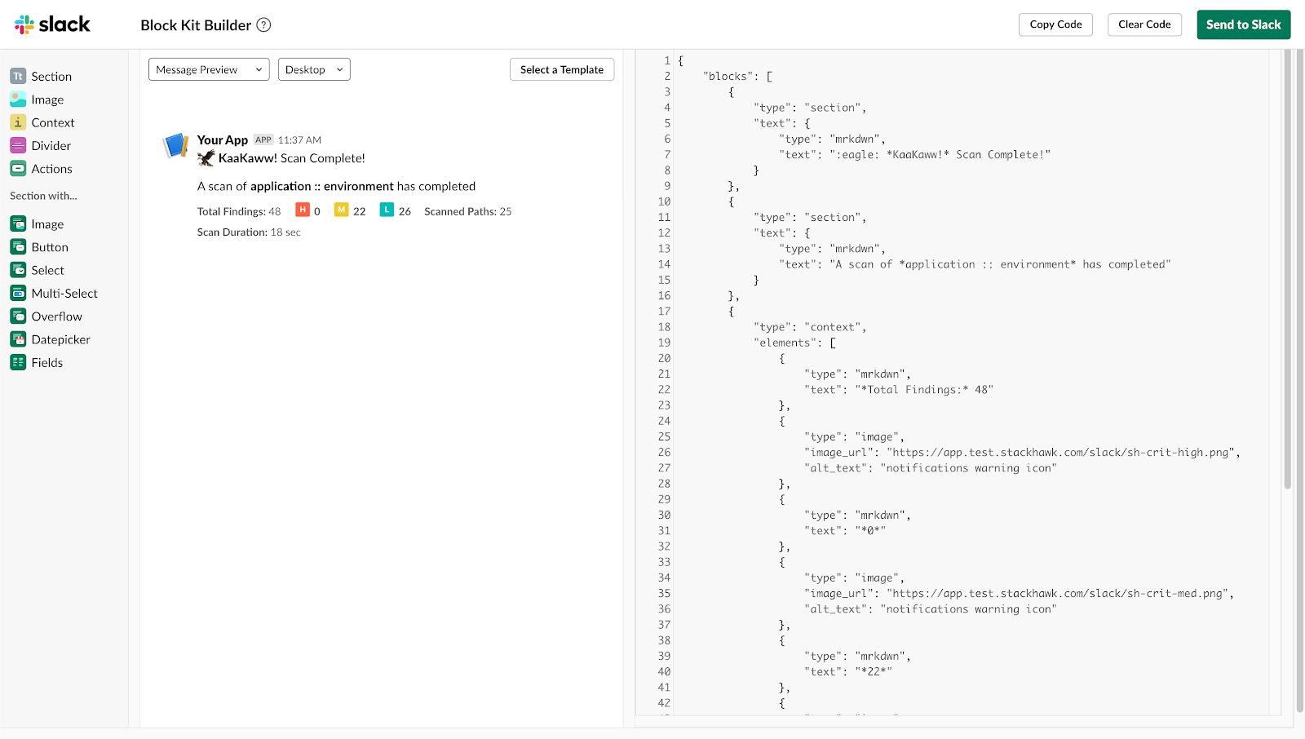Add a Section block label

tap(51, 76)
